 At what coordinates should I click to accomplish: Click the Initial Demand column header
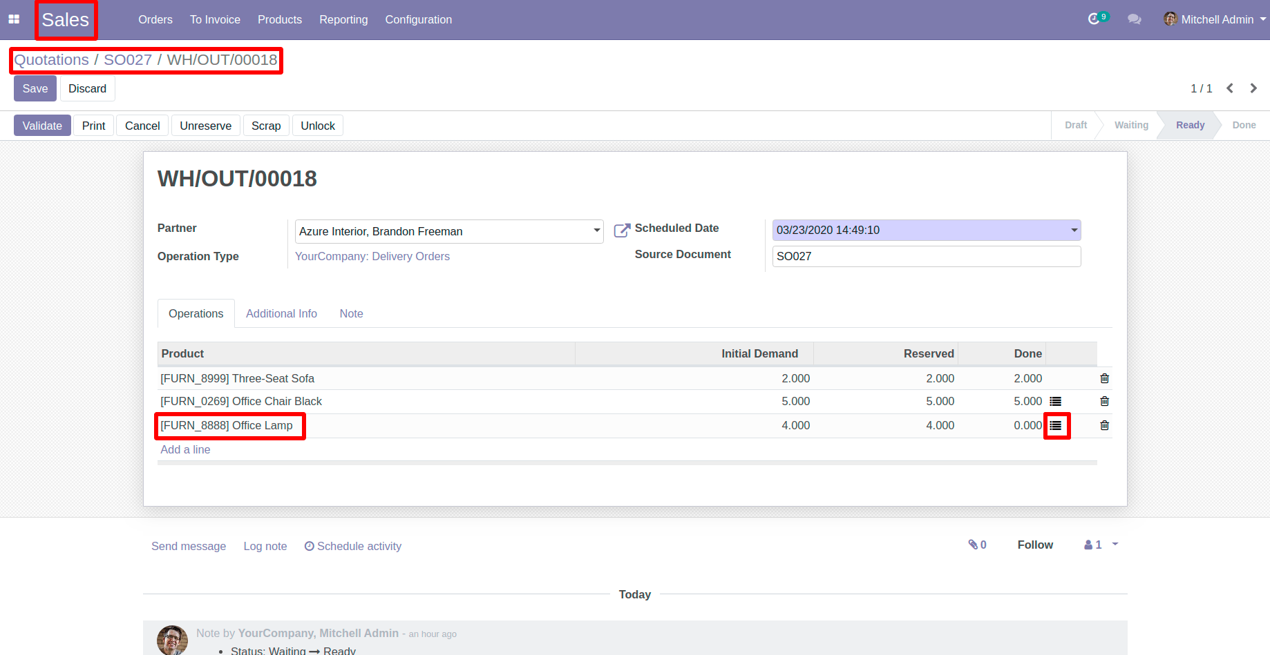click(x=694, y=353)
